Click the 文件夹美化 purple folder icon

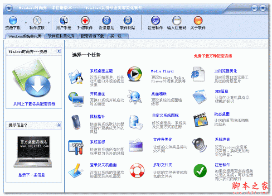click(x=136, y=145)
